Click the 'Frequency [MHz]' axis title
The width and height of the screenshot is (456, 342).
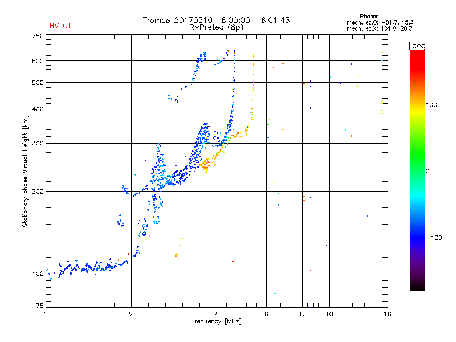point(216,321)
